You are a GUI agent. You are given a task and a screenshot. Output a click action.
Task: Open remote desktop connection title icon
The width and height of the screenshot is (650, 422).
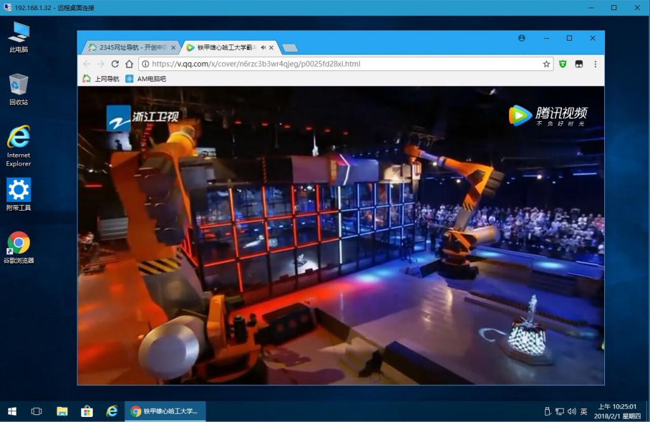8,8
